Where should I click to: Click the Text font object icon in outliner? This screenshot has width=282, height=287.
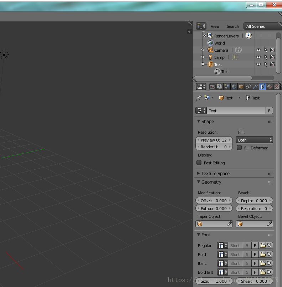click(x=210, y=64)
